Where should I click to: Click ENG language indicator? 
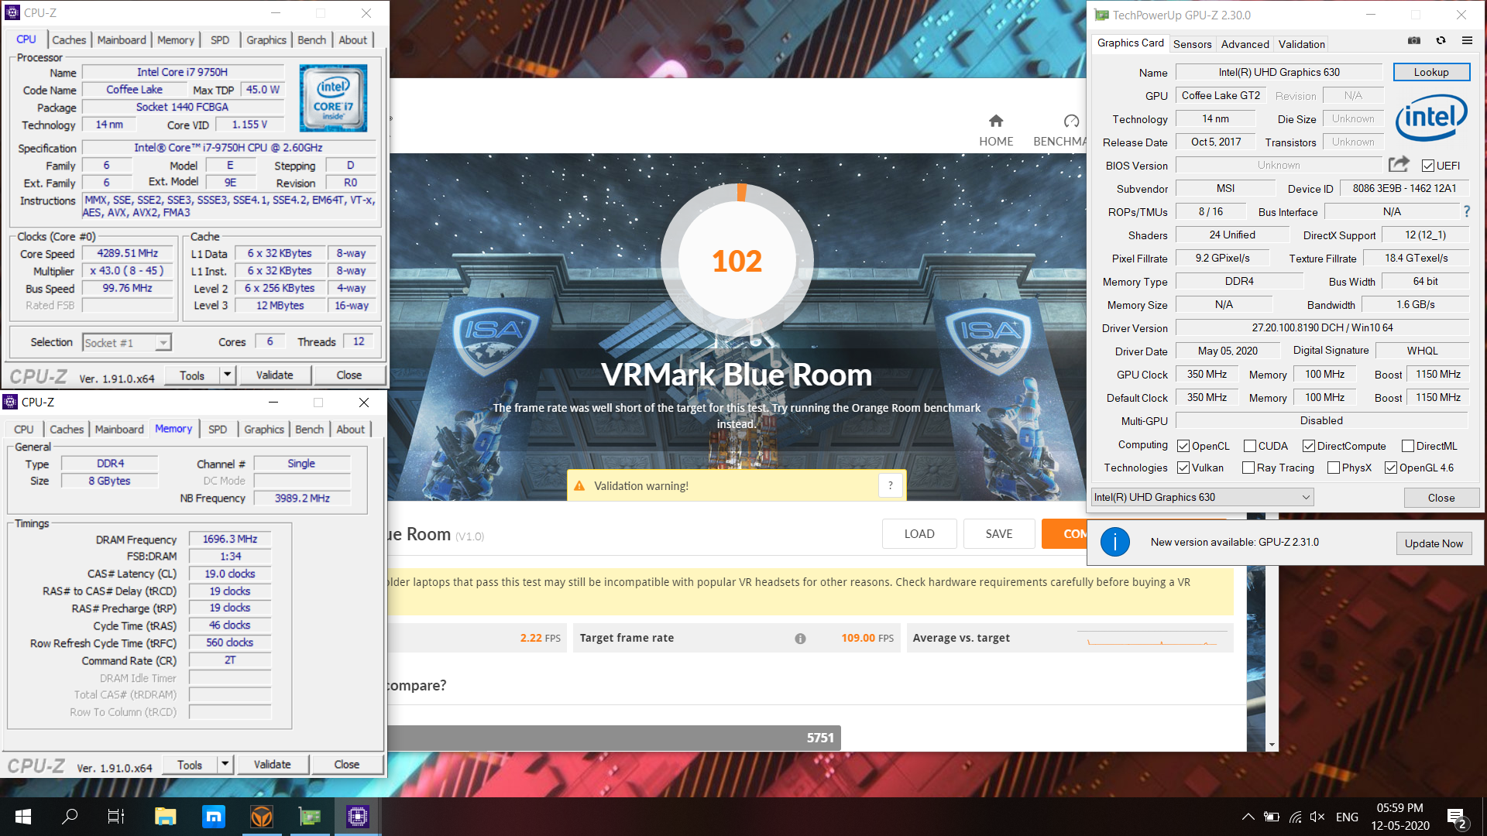[1347, 817]
